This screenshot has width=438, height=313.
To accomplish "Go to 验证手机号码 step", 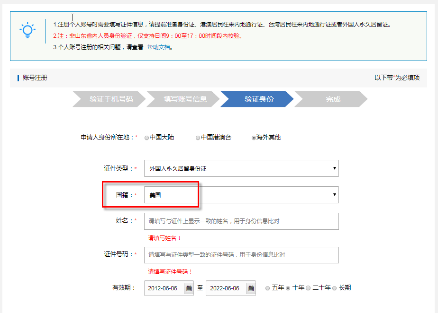I will 108,99.
